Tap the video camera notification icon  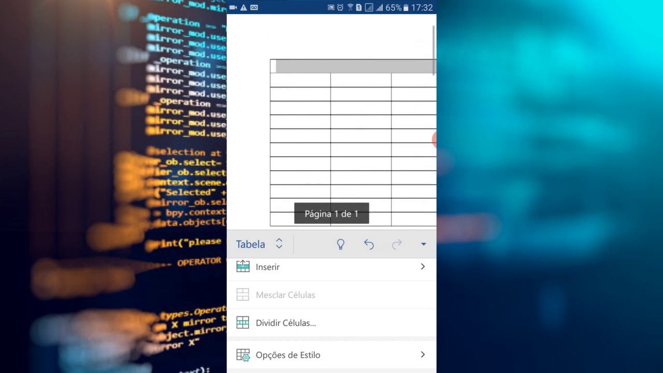point(233,7)
